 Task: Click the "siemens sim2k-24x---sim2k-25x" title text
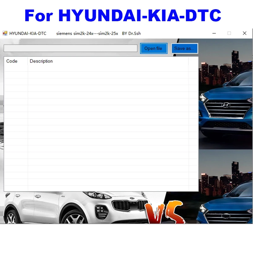coord(87,33)
